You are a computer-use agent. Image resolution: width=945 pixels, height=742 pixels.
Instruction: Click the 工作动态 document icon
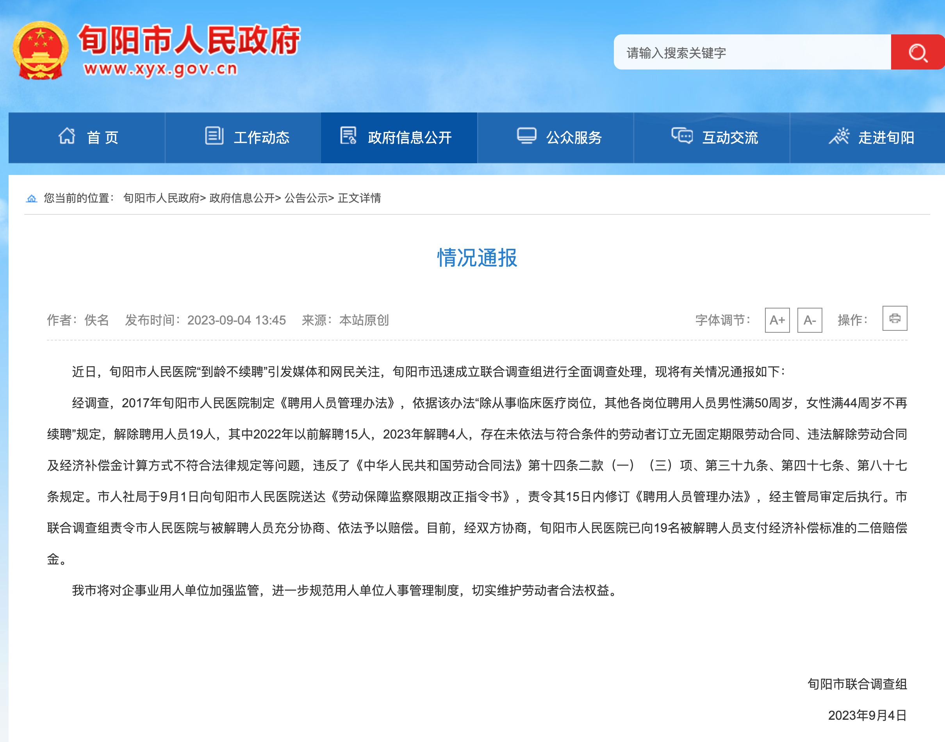click(214, 136)
